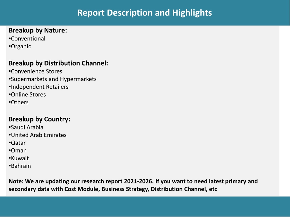Click the 'Online Stores' bullet item
Viewport: 290px width, 217px height.
(27, 94)
